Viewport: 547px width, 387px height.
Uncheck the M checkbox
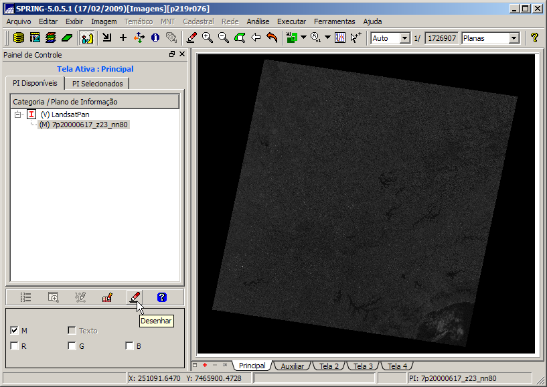tap(14, 331)
